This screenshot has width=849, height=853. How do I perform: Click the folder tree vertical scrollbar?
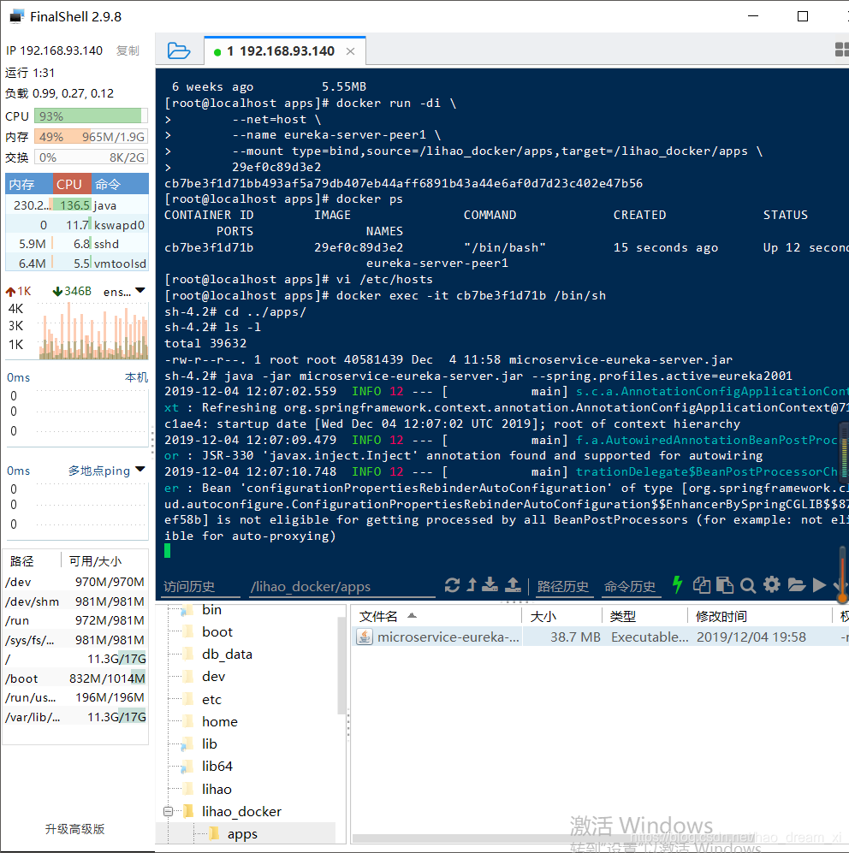point(341,666)
